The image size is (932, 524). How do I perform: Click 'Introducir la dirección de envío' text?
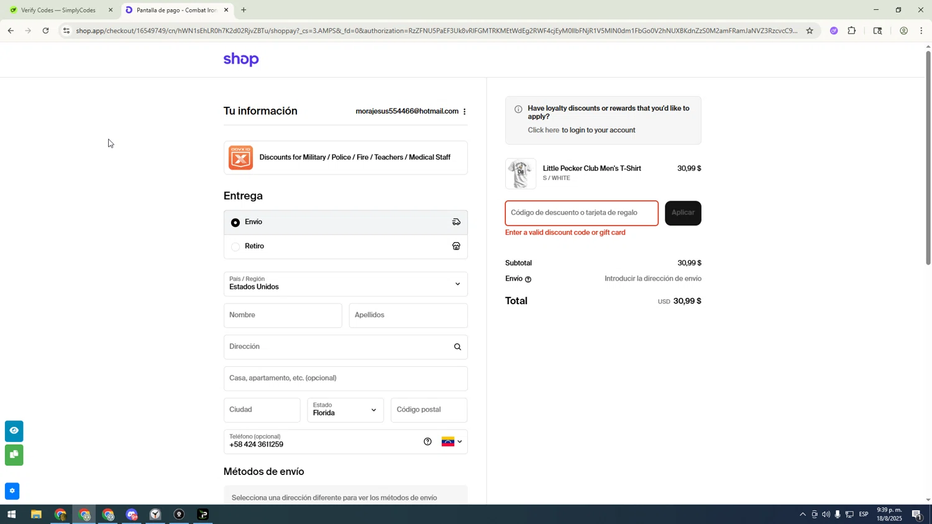click(x=653, y=279)
